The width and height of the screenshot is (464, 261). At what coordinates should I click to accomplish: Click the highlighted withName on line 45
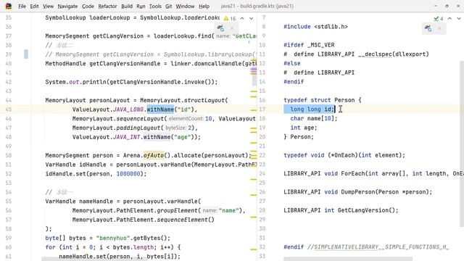[160, 109]
